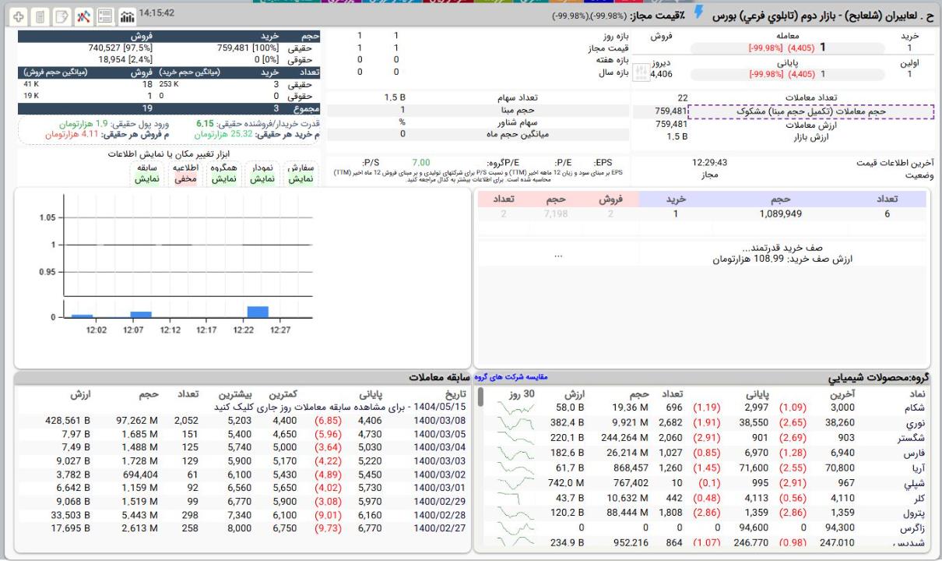Click the شپلي 30-day sparkline chart

coord(512,483)
